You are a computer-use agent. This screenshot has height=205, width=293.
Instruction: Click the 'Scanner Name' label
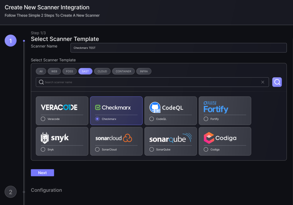pos(44,46)
